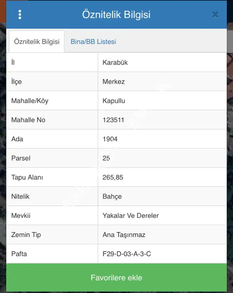
Task: Click the Tapu Alanı value 265,85
Action: click(x=113, y=177)
